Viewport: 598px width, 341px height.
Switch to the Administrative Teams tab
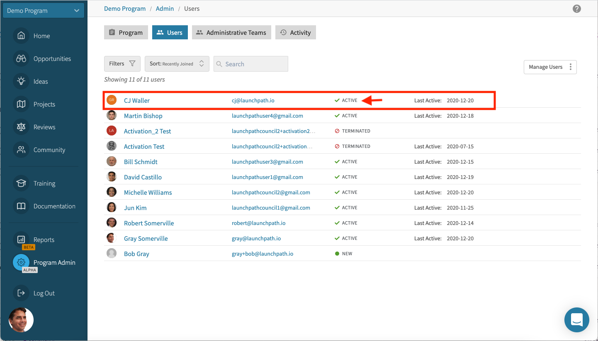[x=231, y=33]
